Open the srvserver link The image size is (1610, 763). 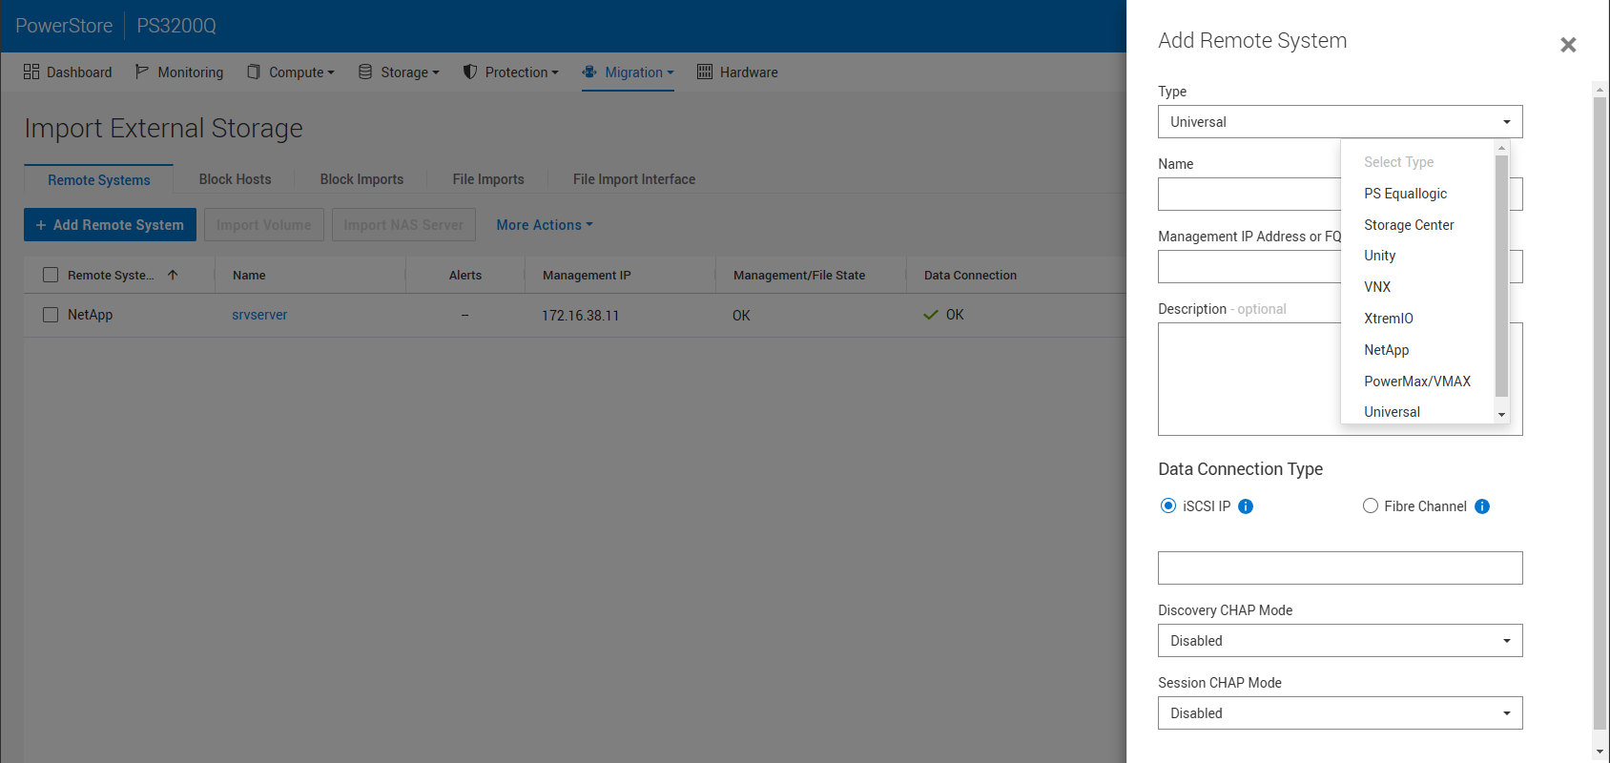259,315
